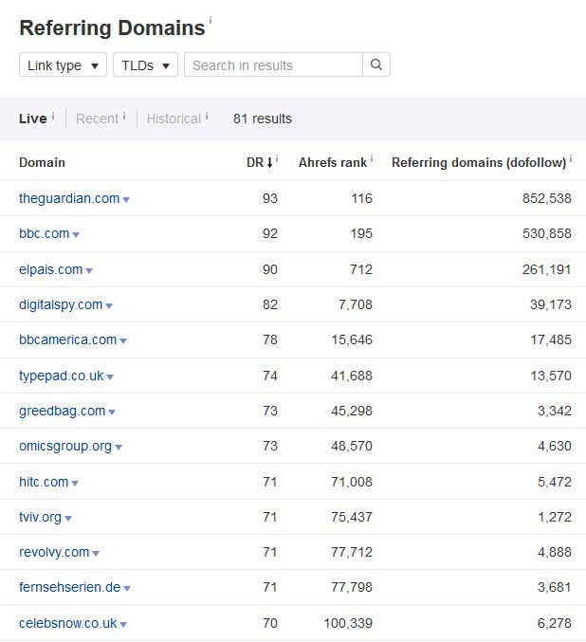
Task: Expand the revolvy.com dropdown arrow
Action: pos(96,553)
